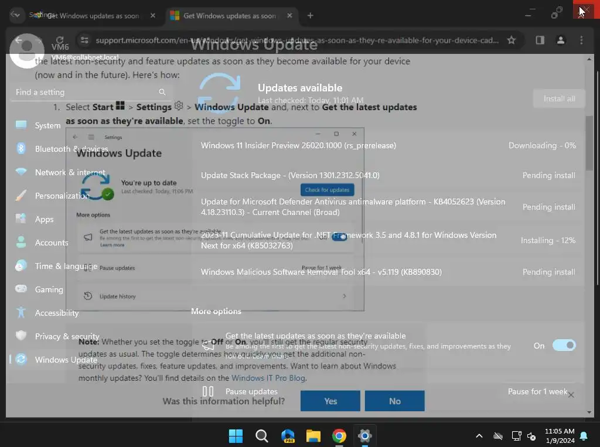Click page scrollbar up arrow

(589, 59)
